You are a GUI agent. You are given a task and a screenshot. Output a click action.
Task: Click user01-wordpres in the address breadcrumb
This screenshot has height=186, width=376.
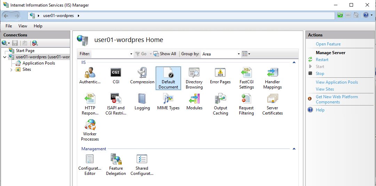(x=58, y=16)
